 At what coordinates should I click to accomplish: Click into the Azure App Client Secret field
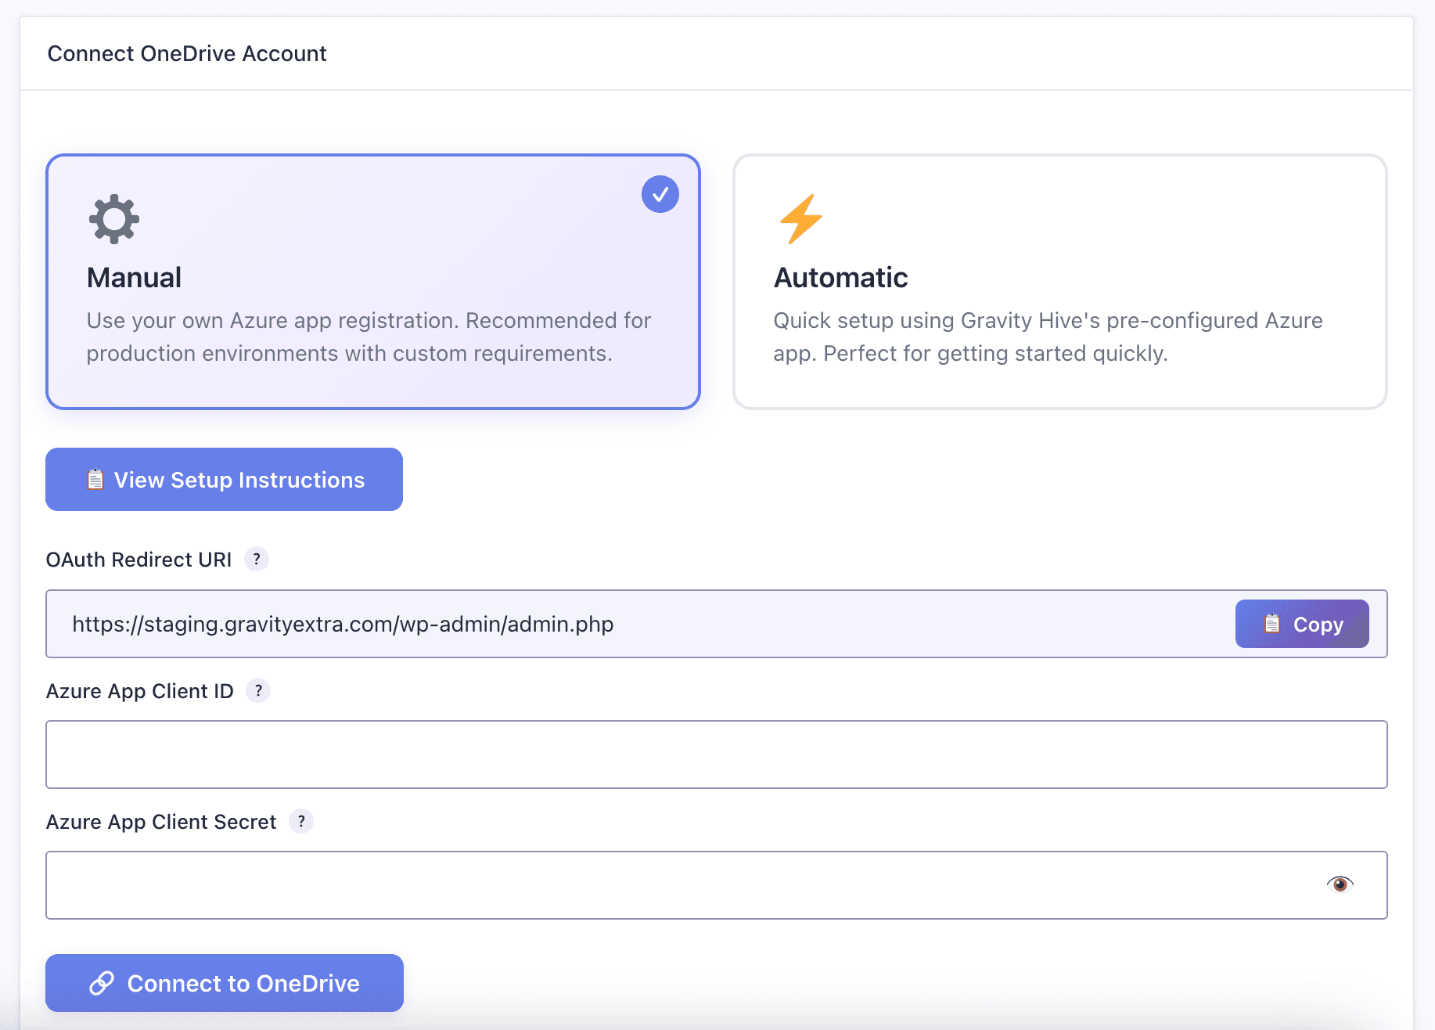pyautogui.click(x=681, y=885)
